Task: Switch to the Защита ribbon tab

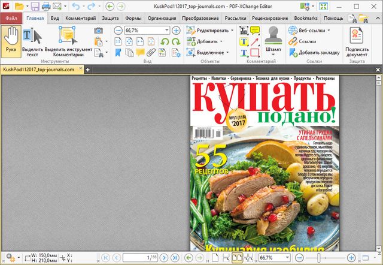Action: (109, 18)
